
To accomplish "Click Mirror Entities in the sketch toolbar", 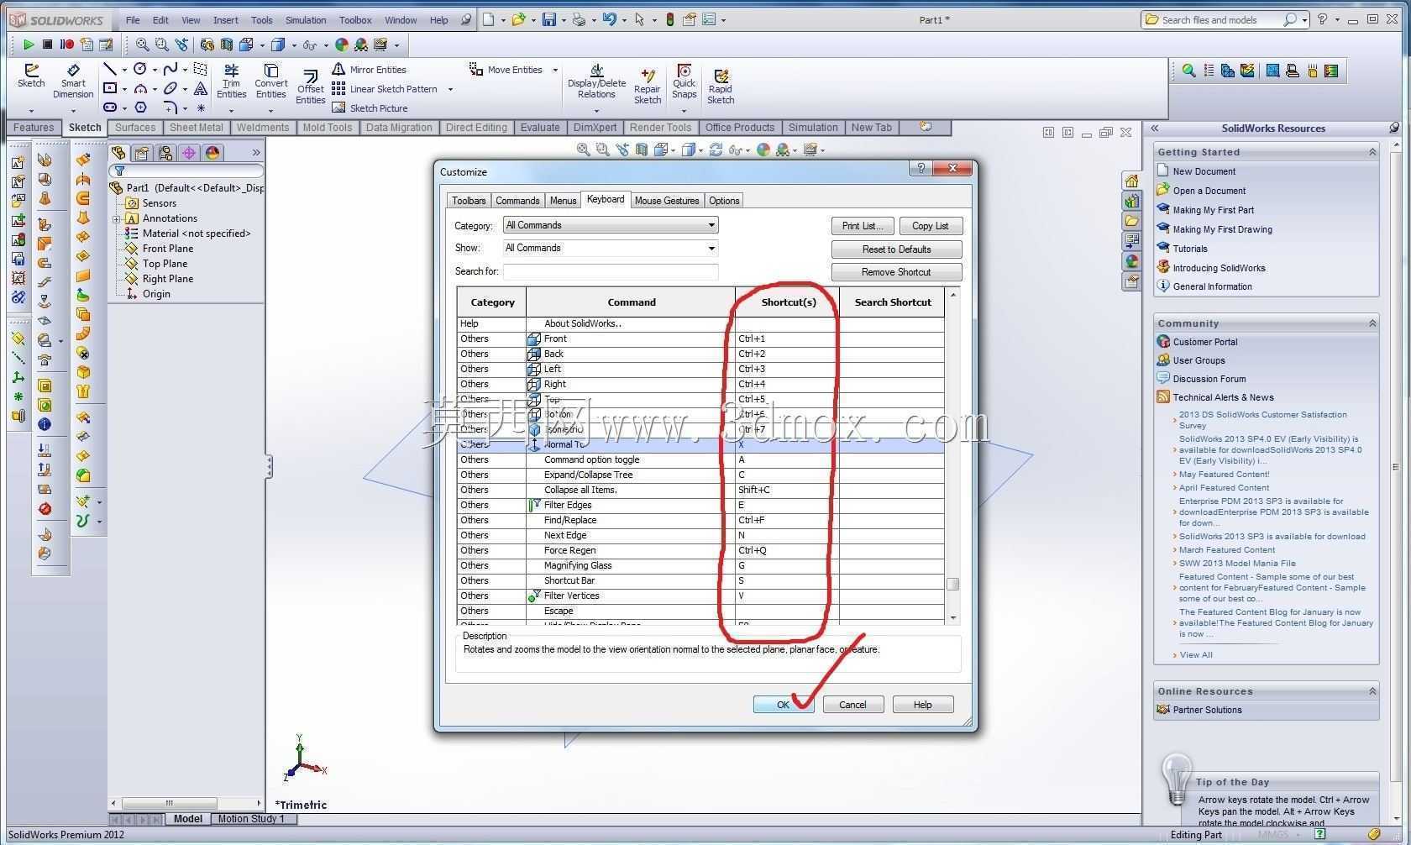I will (x=369, y=70).
